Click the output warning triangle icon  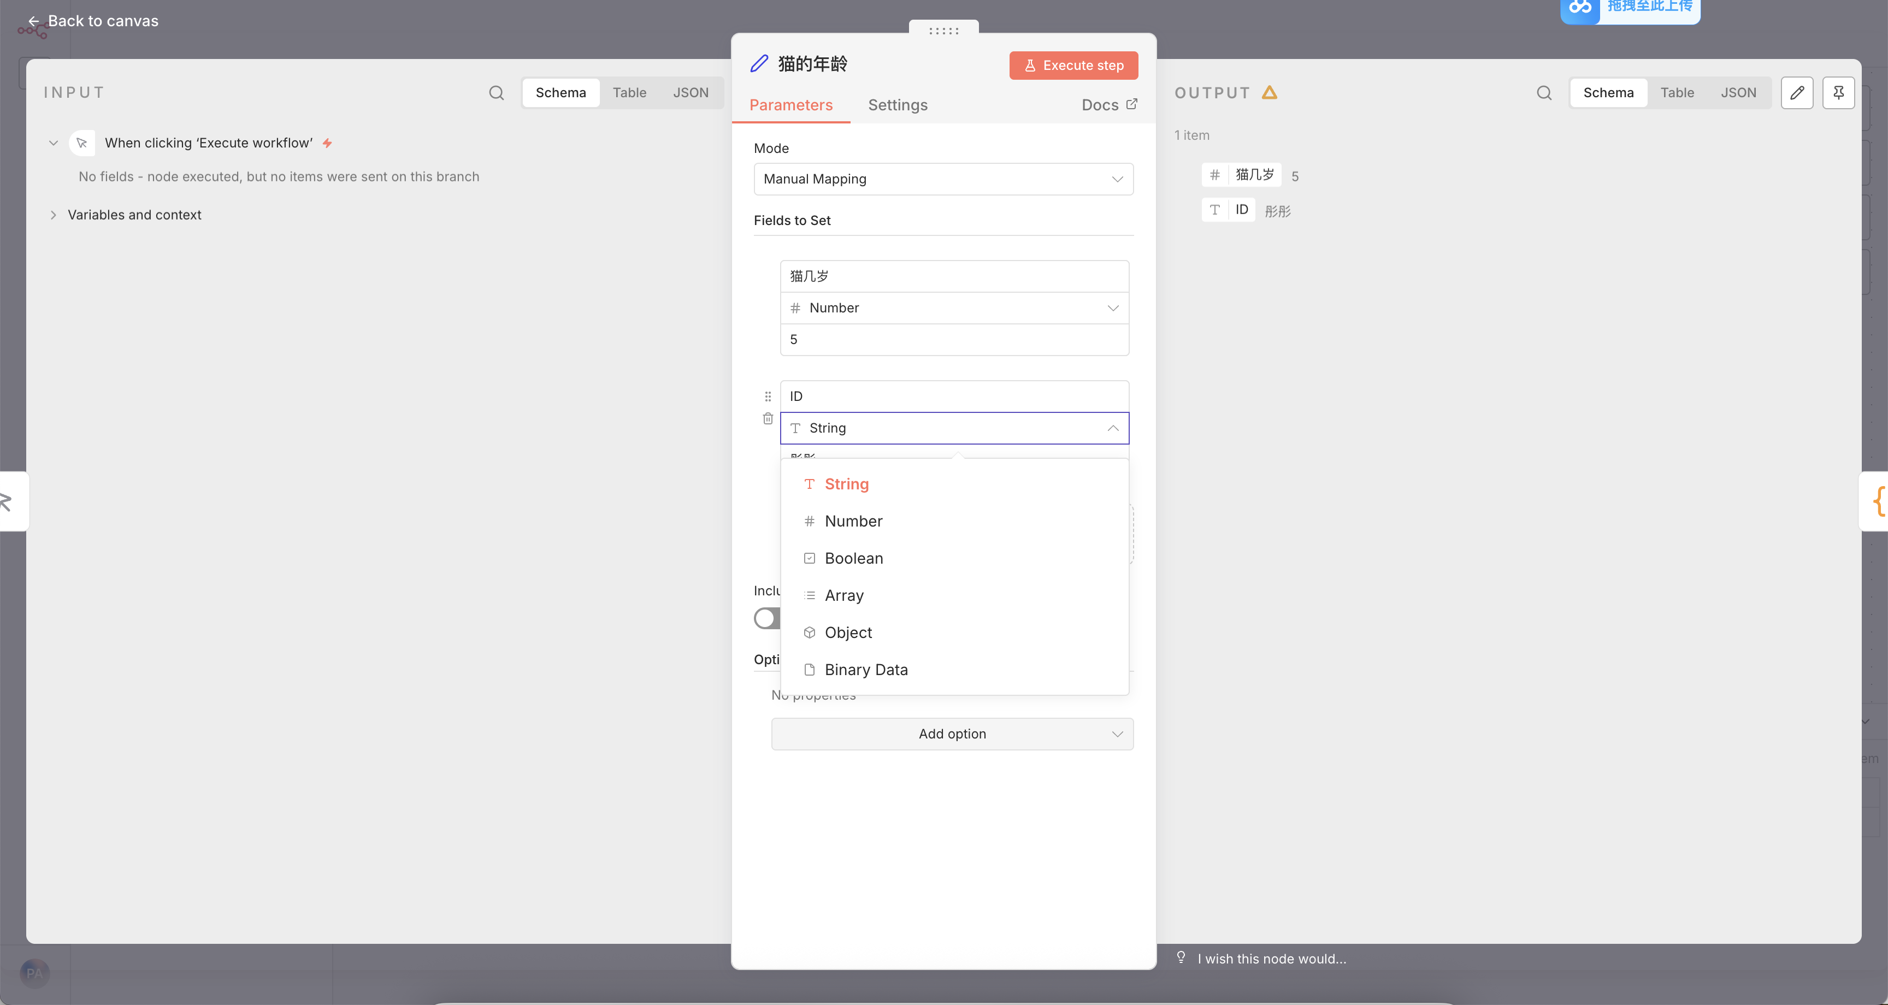tap(1270, 92)
